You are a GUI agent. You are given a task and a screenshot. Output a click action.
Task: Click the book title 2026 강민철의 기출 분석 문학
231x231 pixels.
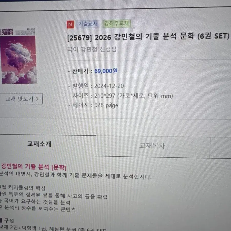click(x=144, y=37)
